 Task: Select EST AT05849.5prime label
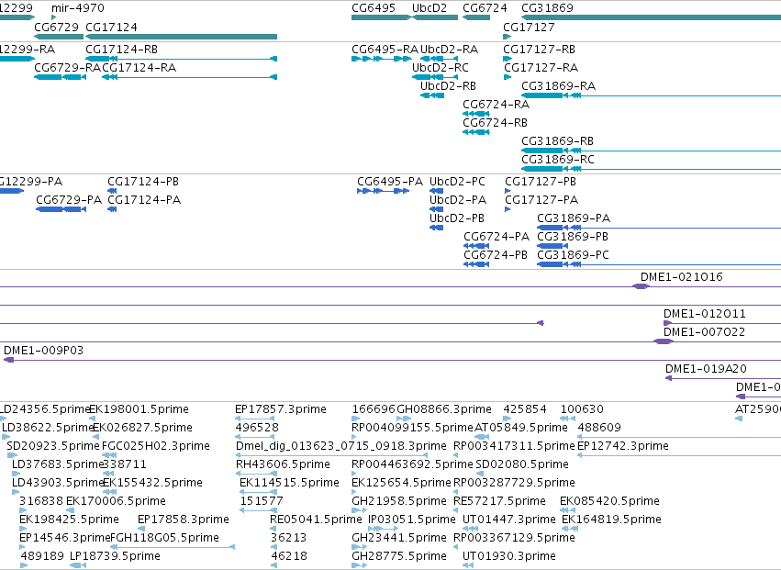click(521, 428)
